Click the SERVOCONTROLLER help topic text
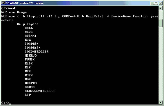The image size is (164, 106). pos(40,91)
